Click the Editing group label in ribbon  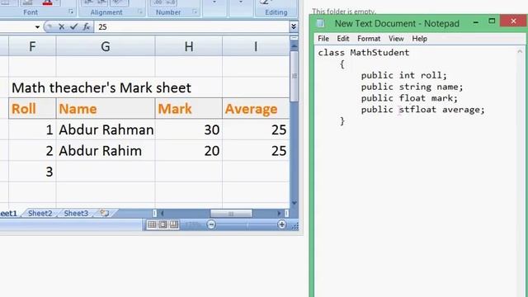pyautogui.click(x=276, y=12)
